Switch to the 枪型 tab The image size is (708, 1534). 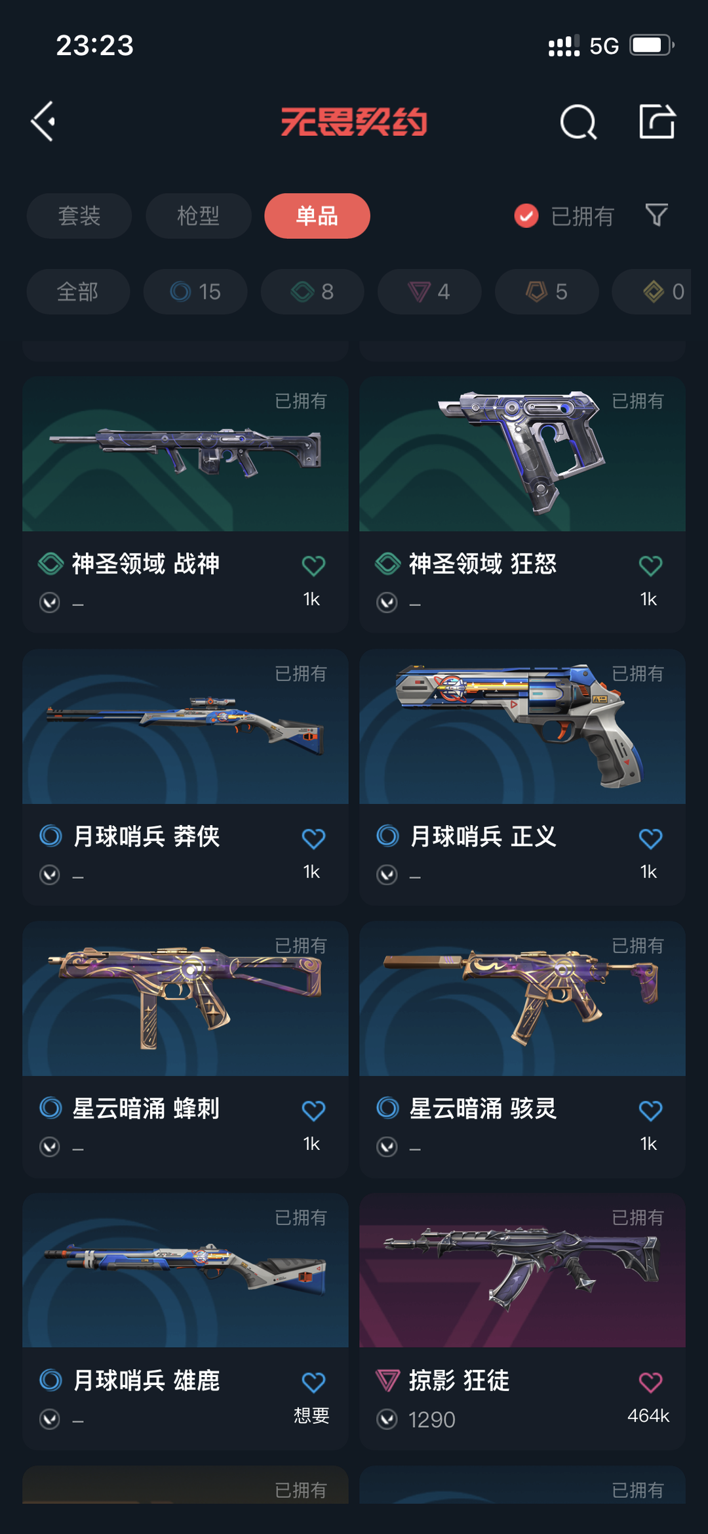(x=199, y=216)
